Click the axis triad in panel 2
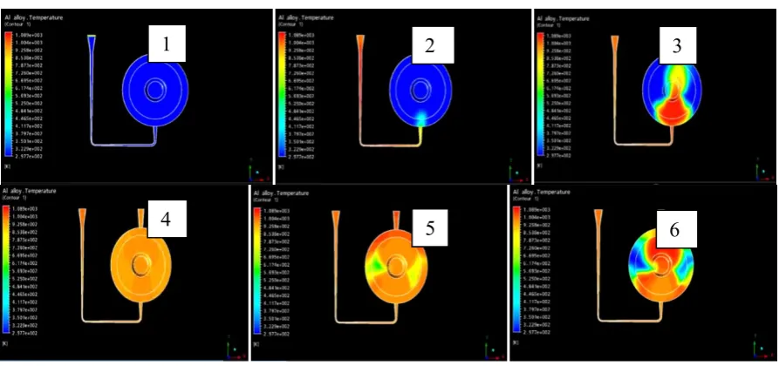The image size is (779, 366). point(518,172)
